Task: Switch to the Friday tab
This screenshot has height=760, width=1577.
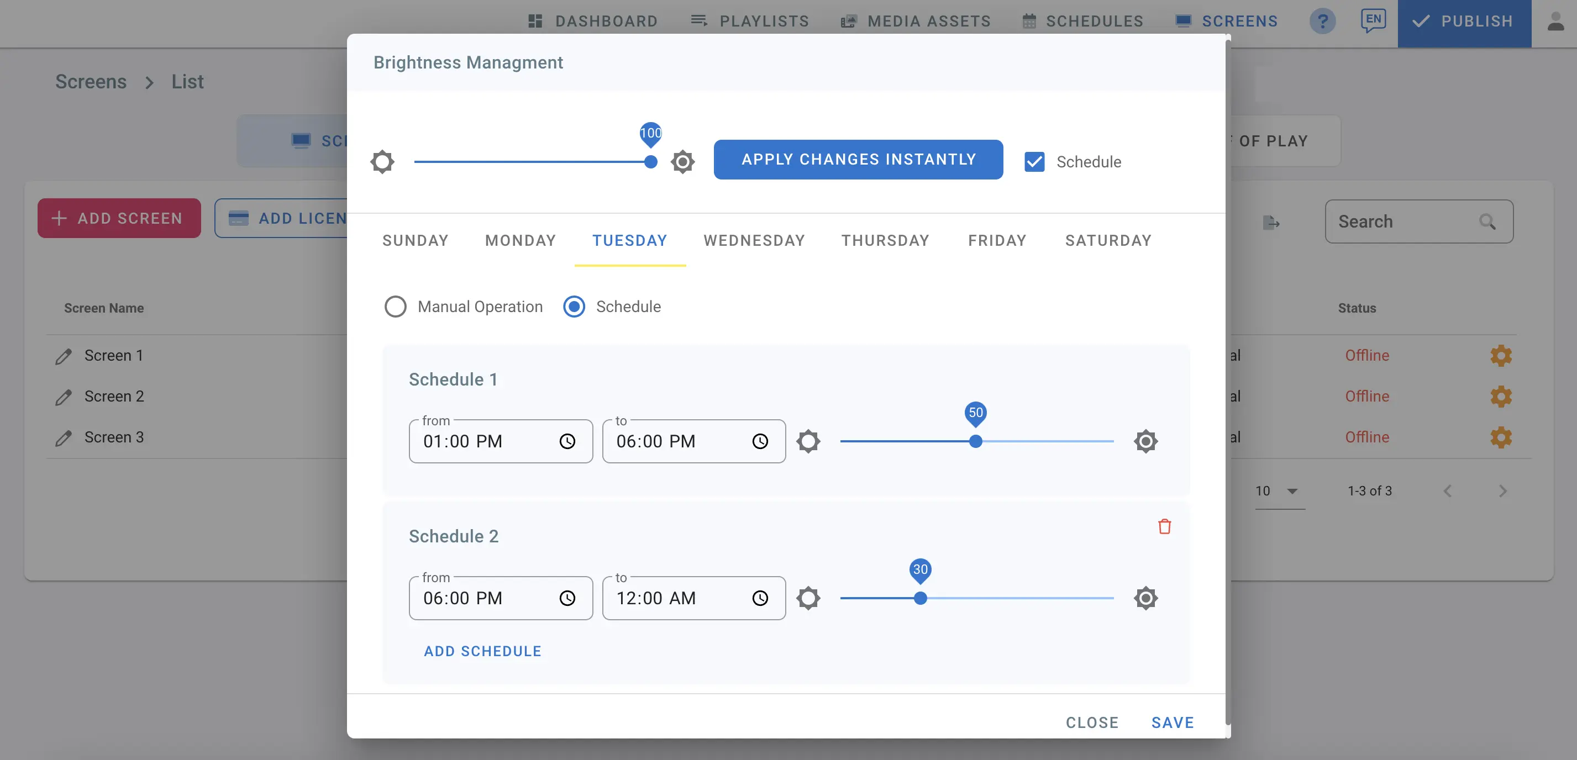Action: click(997, 240)
